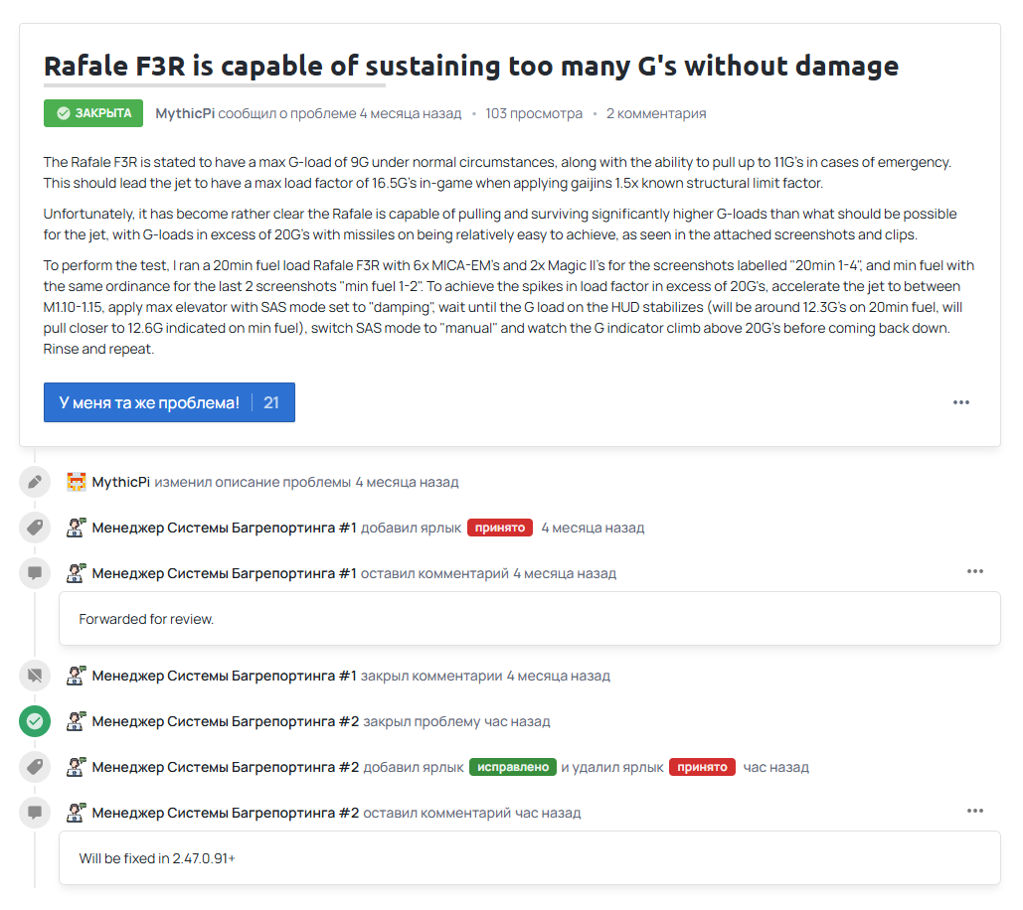
Task: Open MythicPi author link under the title
Action: (x=185, y=113)
